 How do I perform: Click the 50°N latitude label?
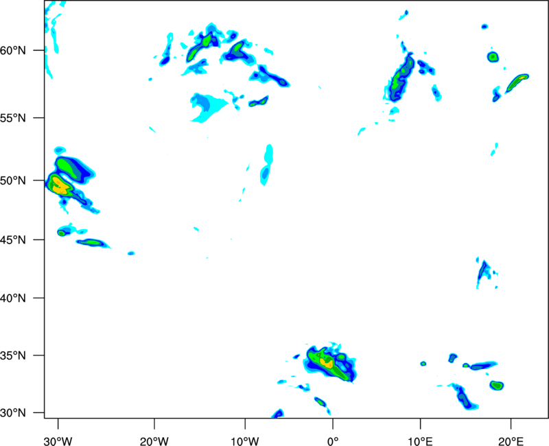pyautogui.click(x=13, y=180)
